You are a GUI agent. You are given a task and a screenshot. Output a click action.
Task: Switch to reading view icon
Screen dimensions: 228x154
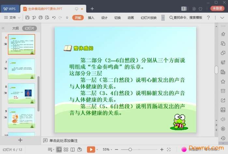tap(73, 149)
